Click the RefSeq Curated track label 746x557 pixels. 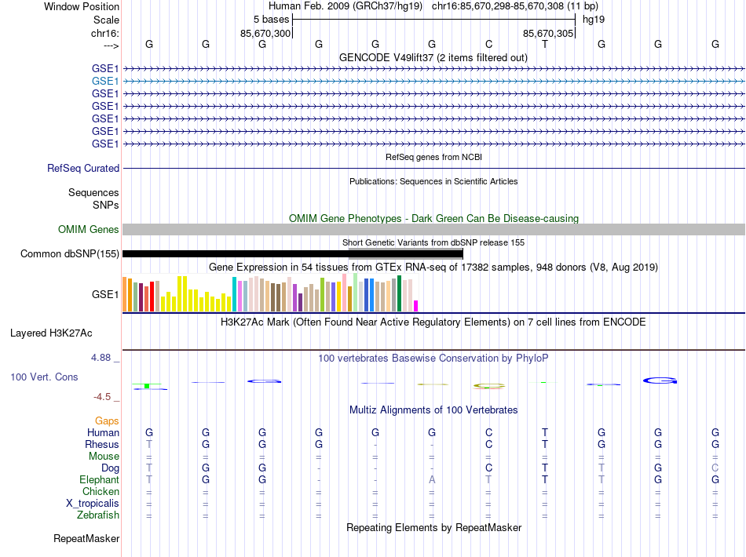pyautogui.click(x=82, y=168)
